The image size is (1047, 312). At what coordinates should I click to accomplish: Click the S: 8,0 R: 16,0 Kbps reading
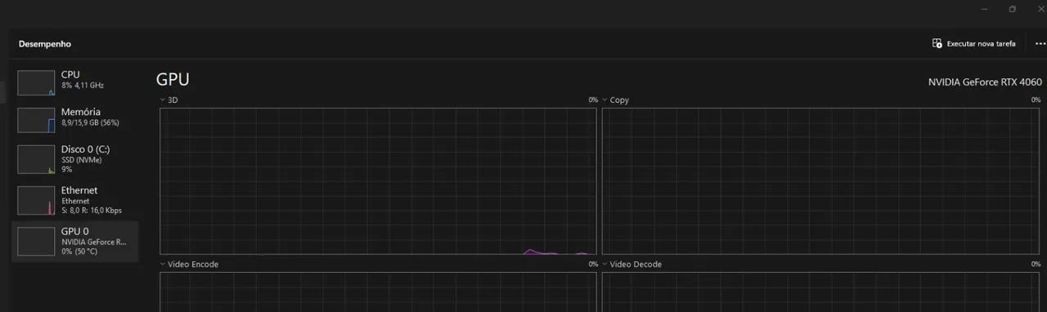click(x=92, y=210)
